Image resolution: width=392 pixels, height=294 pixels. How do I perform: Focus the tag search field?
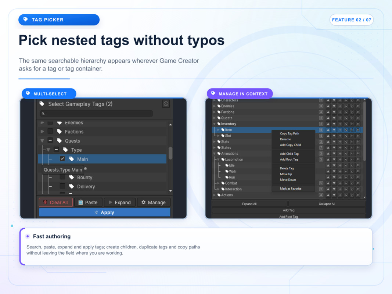coord(96,114)
